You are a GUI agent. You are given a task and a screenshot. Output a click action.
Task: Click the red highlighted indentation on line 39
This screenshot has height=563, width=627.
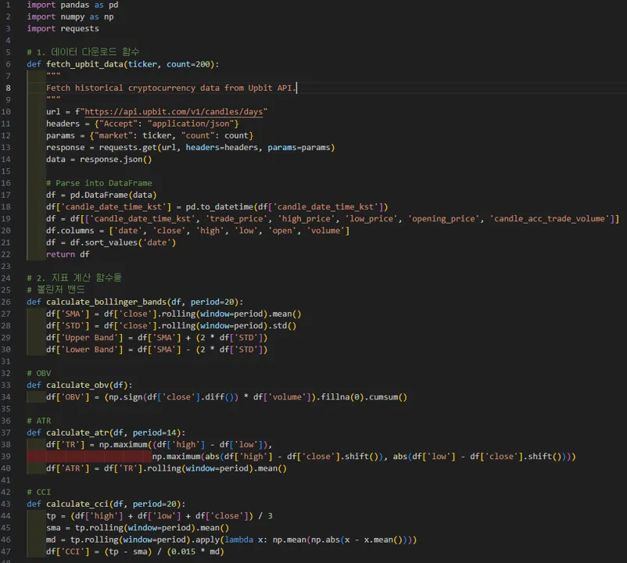pos(89,456)
